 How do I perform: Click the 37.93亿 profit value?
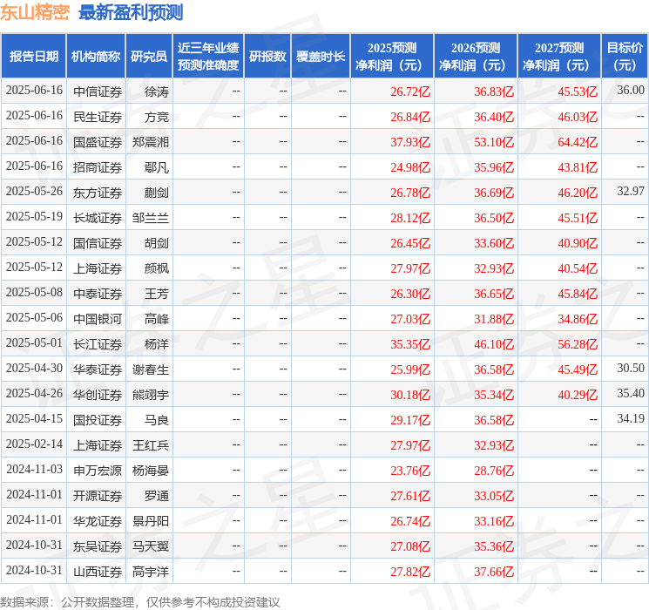coord(410,142)
